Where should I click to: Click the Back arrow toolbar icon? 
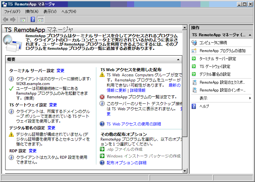[5, 20]
